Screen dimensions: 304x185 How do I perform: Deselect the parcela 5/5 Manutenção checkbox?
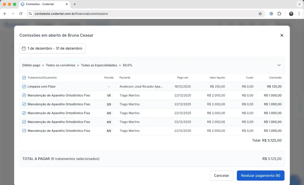click(24, 131)
